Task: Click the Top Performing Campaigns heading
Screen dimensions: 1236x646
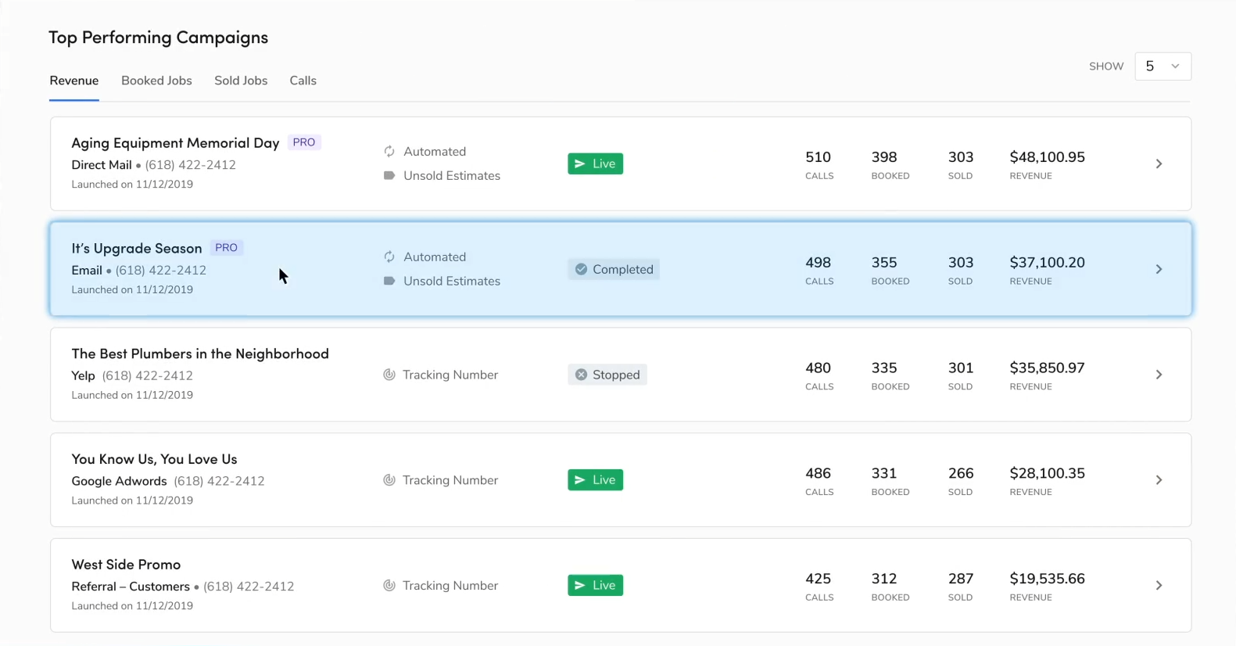Action: (x=159, y=38)
